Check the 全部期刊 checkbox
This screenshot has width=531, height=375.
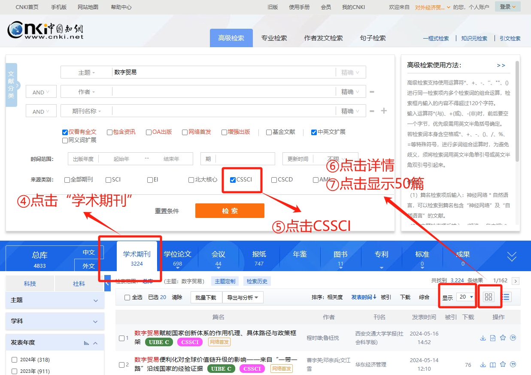67,180
